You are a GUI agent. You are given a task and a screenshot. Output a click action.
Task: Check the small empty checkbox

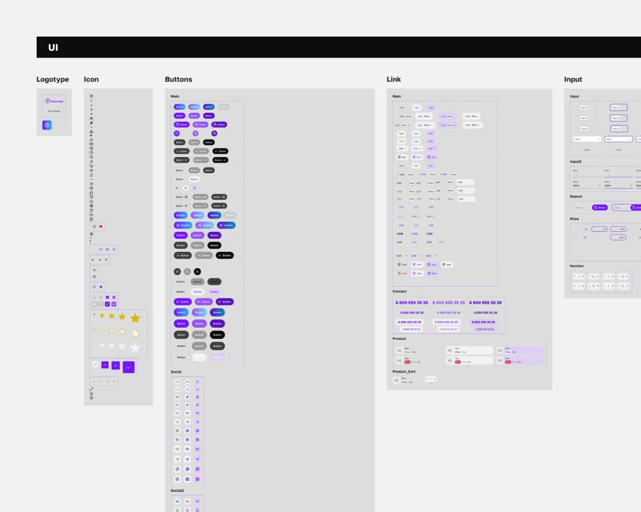coord(94,297)
